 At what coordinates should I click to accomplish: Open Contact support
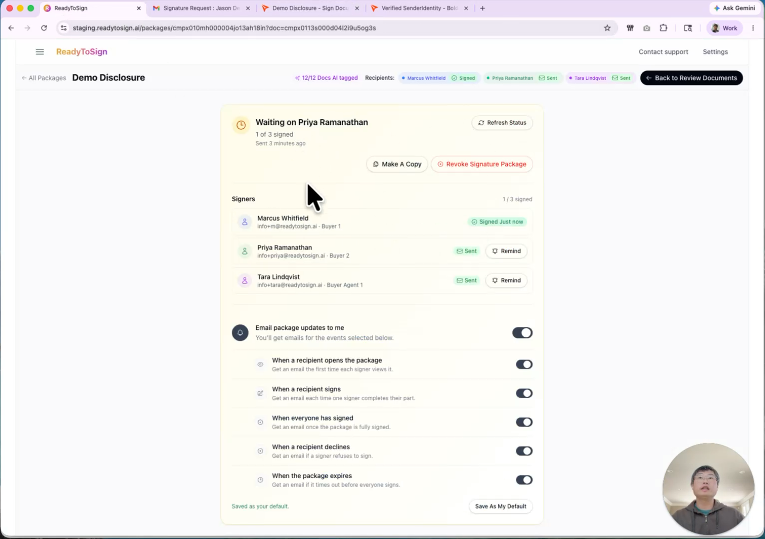pos(663,52)
